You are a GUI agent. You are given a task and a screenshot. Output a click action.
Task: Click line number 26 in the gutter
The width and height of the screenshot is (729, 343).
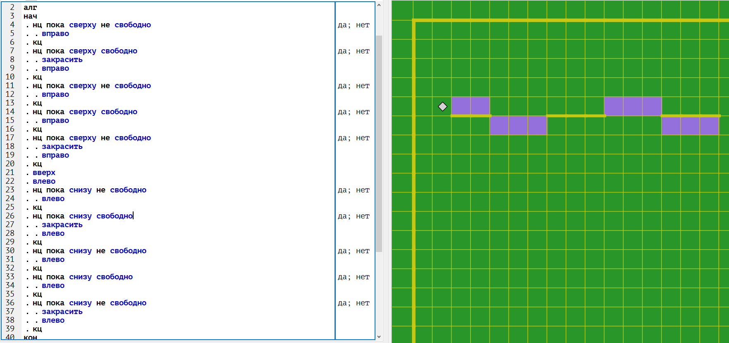10,216
